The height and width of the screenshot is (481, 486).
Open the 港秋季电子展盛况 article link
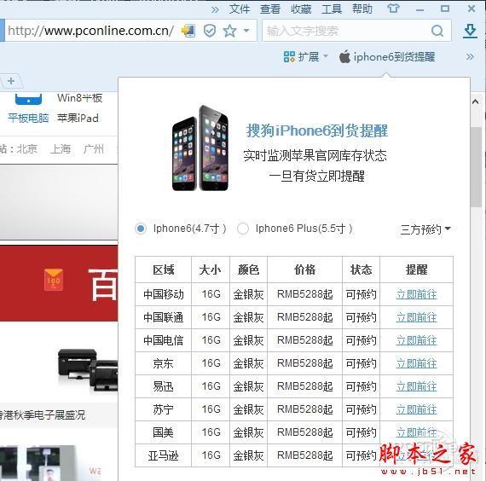[43, 414]
